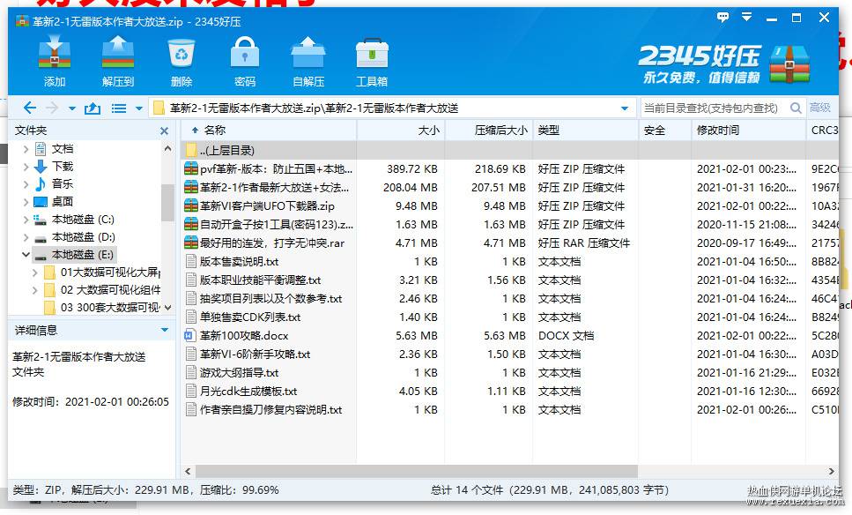Open the title bar menu dropdown icon

pos(747,18)
